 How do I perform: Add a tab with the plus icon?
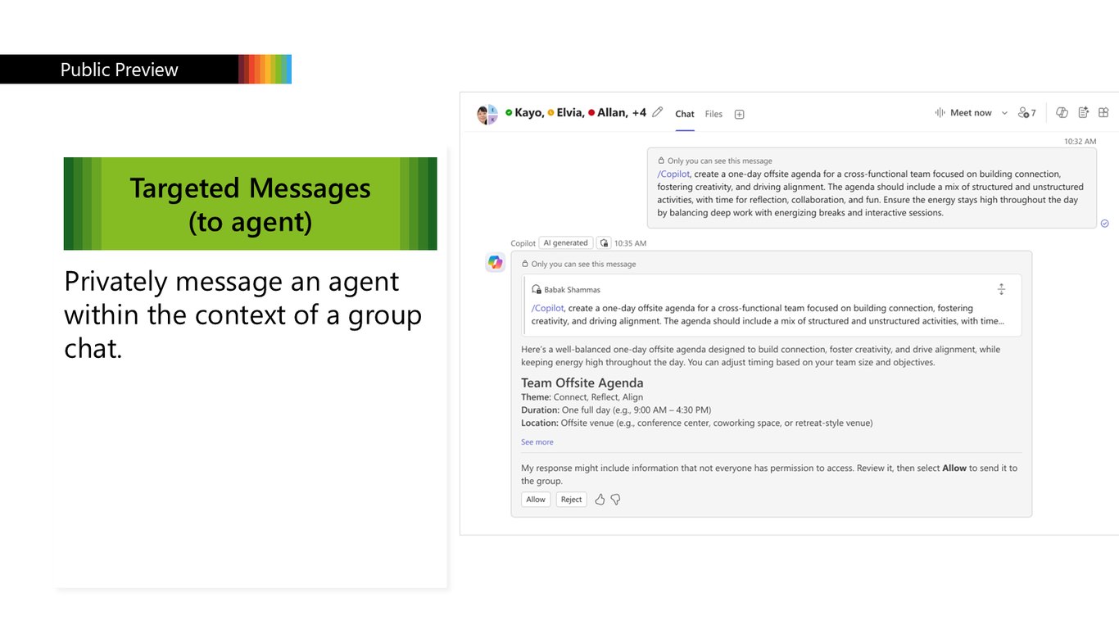[x=739, y=115]
